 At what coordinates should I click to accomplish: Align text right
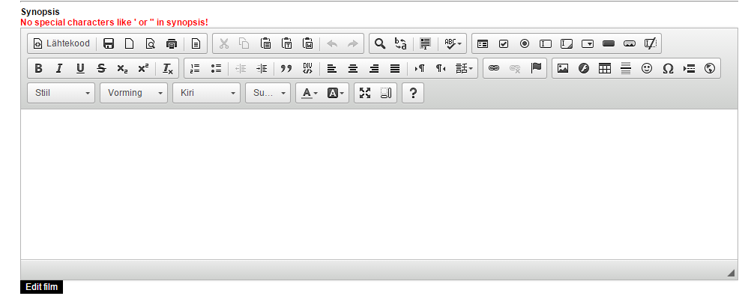coord(374,68)
